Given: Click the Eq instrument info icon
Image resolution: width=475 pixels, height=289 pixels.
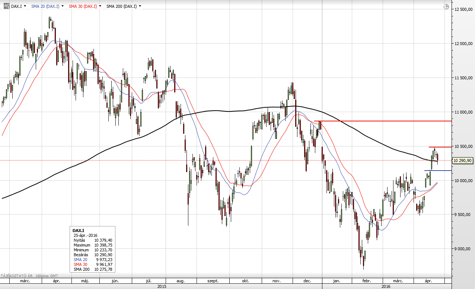Looking at the screenshot, I should [x=7, y=6].
